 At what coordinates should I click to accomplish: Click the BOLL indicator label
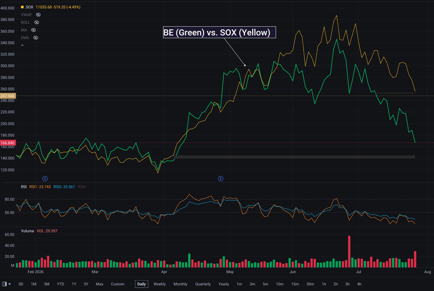(26, 22)
